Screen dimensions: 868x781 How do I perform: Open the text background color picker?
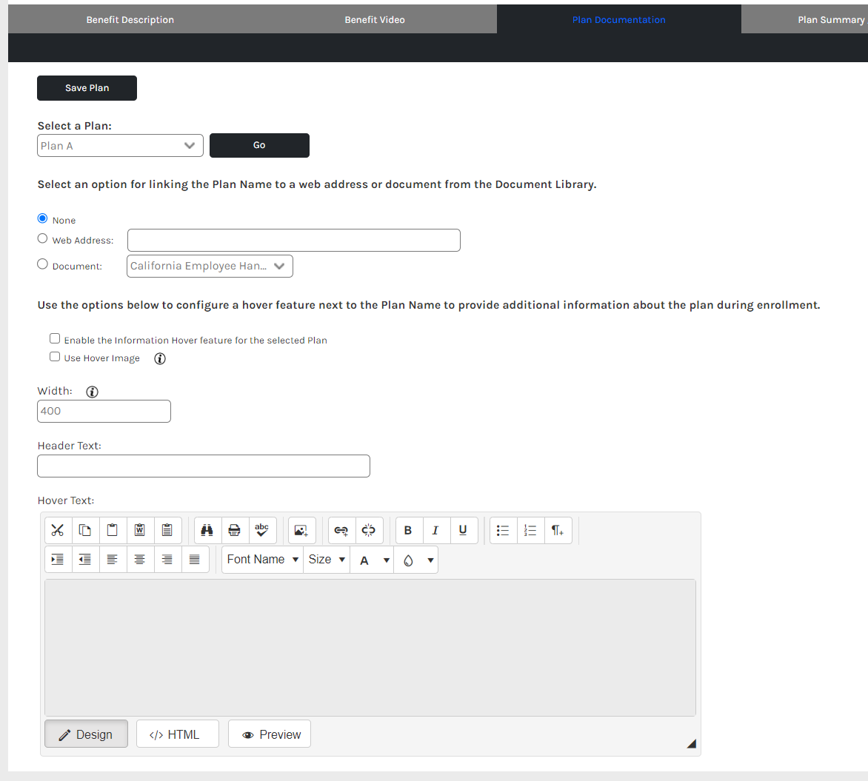(416, 560)
